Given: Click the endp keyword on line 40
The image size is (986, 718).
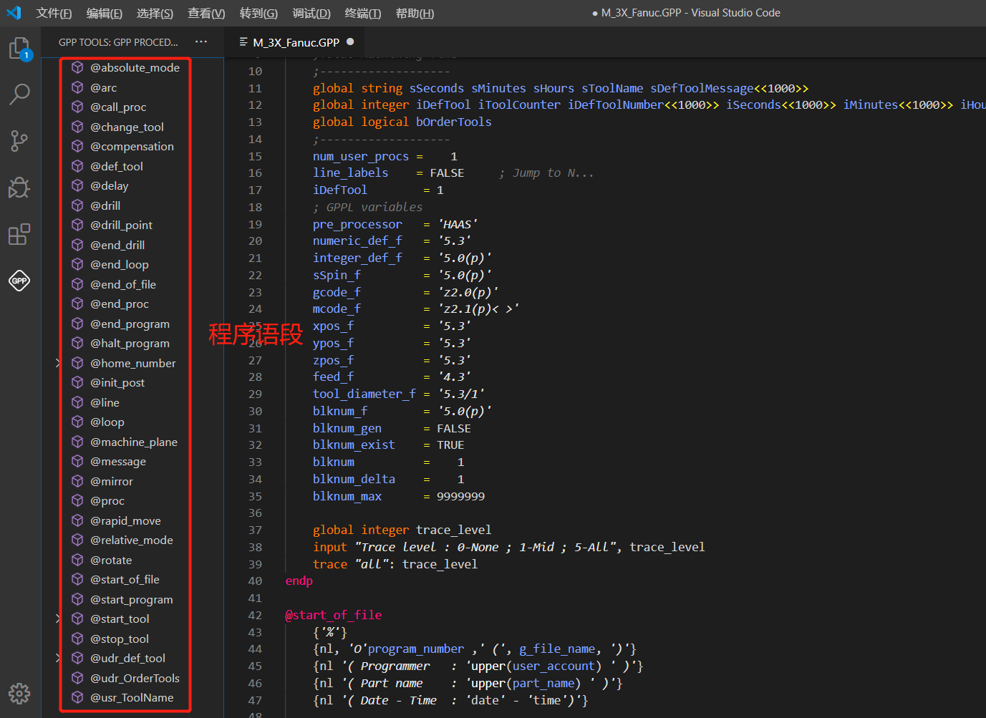Looking at the screenshot, I should (x=299, y=581).
